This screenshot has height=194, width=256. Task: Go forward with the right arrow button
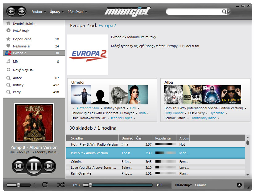pos(22,11)
